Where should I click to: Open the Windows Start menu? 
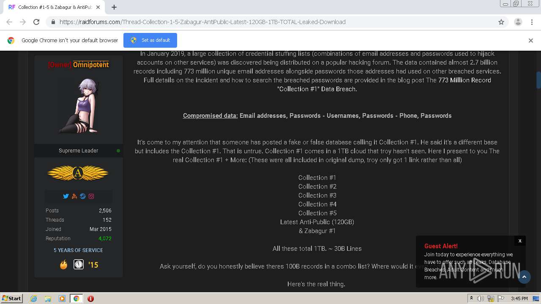11,299
